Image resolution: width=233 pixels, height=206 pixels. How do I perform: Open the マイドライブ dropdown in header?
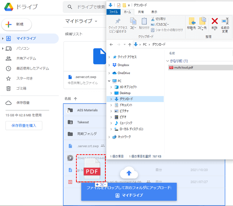[x=96, y=21]
